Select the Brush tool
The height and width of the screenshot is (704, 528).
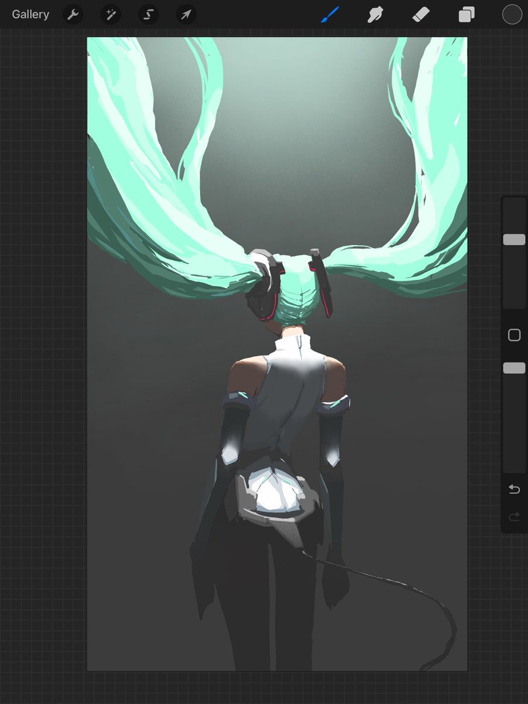pos(330,15)
